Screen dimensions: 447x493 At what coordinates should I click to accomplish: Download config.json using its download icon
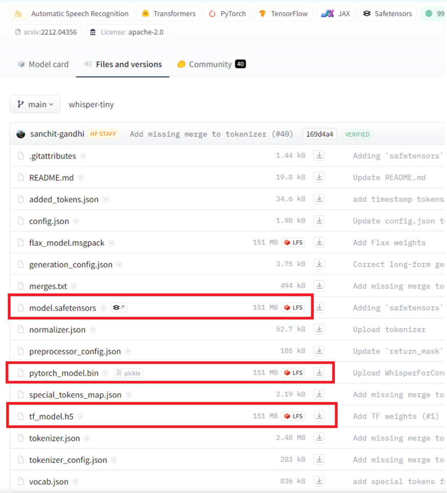319,221
